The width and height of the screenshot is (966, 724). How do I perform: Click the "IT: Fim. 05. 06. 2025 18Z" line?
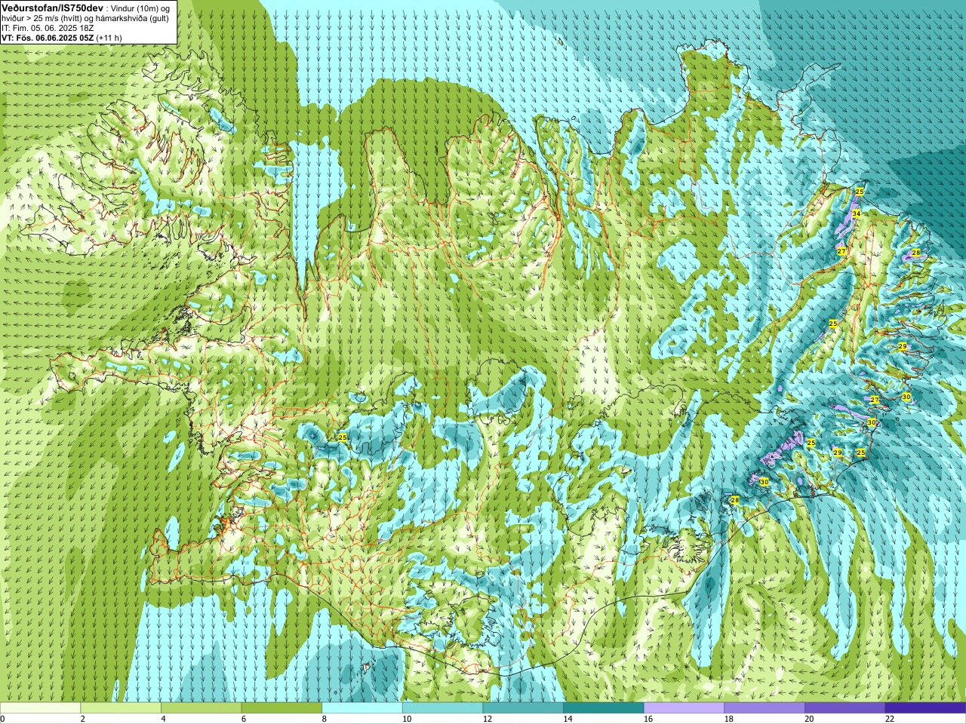point(48,28)
